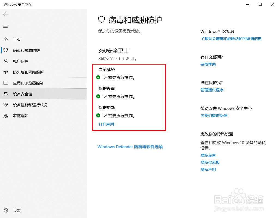The image size is (279, 218).
Task: Open 设置 at the sidebar bottom
Action: tap(44, 211)
